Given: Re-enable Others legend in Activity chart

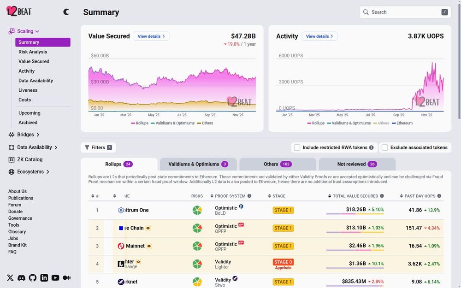Looking at the screenshot, I should pyautogui.click(x=381, y=123).
